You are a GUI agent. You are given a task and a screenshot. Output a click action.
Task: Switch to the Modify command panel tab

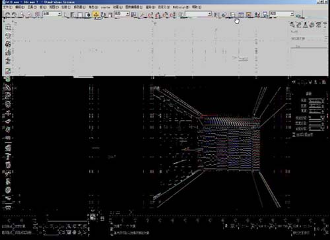299,24
